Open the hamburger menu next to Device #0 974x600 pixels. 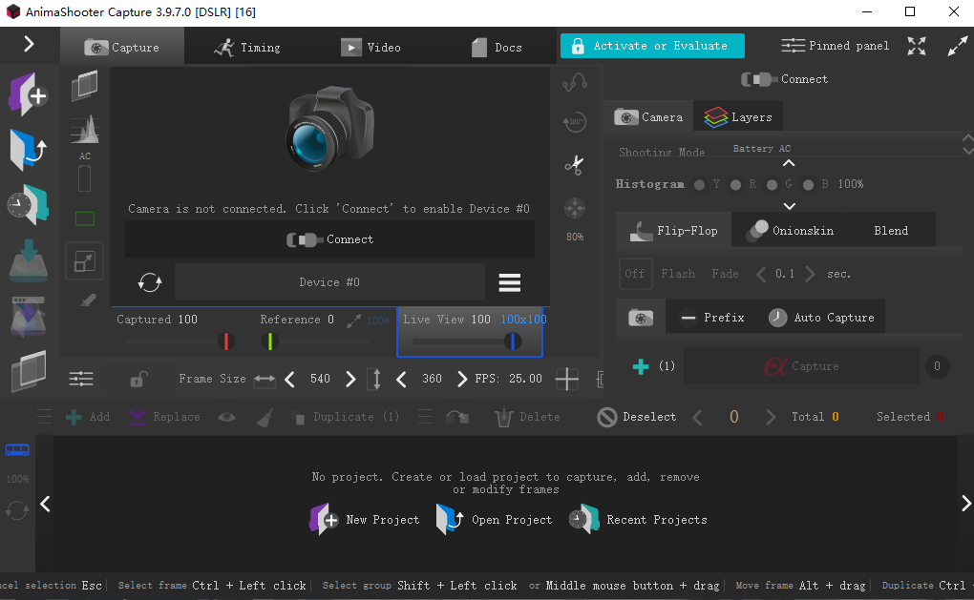(510, 282)
